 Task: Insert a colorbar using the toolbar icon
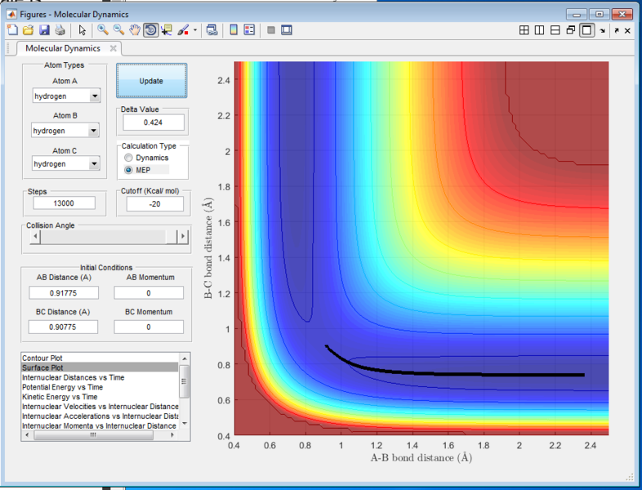[x=234, y=30]
